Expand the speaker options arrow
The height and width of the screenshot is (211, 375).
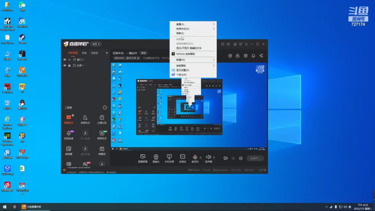pyautogui.click(x=214, y=158)
